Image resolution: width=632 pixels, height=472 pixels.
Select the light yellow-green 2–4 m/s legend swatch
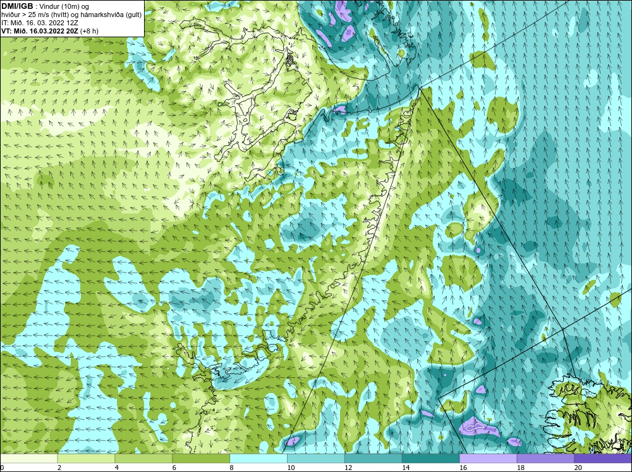(86, 459)
